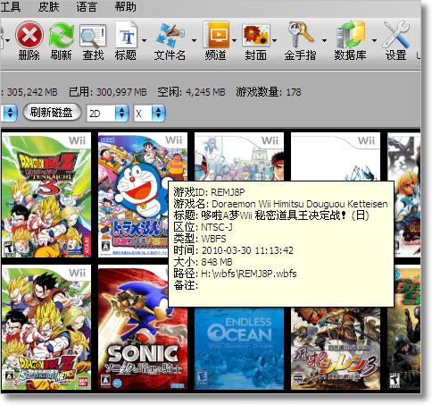Click the Title (标题) toolbar icon

coord(127,35)
